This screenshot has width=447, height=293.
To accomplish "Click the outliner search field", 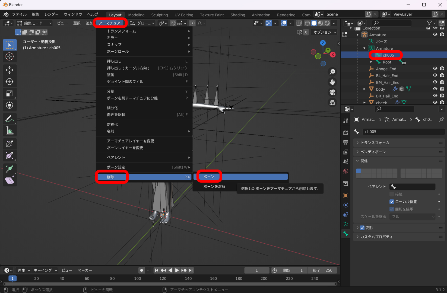I will click(391, 23).
